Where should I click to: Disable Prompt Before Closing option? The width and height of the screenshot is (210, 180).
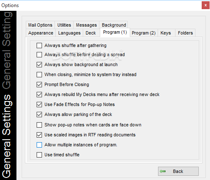click(x=39, y=84)
